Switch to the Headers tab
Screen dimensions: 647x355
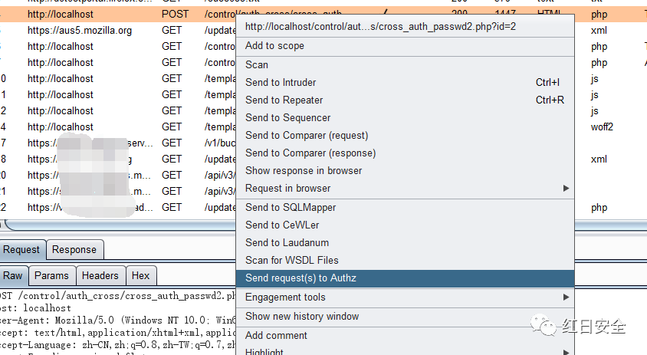(x=100, y=275)
